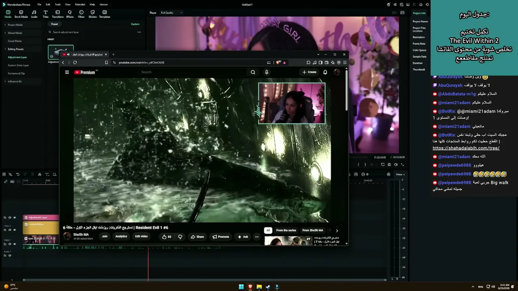This screenshot has width=518, height=291.
Task: Open the Titles tab
Action: [45, 14]
